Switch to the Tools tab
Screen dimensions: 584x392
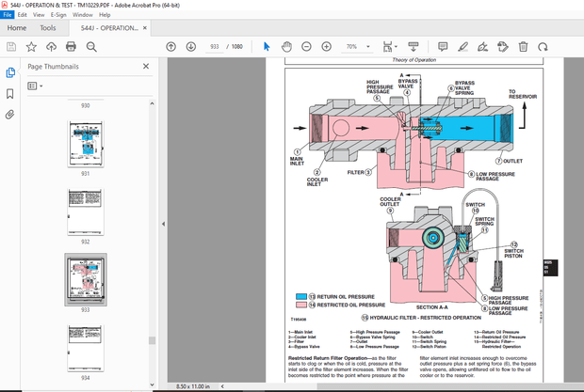[x=48, y=28]
